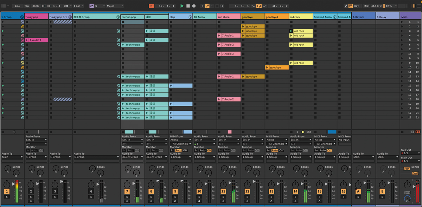422x207 pixels.
Task: Click the cue volume knob under Solo
Action: click(x=407, y=199)
